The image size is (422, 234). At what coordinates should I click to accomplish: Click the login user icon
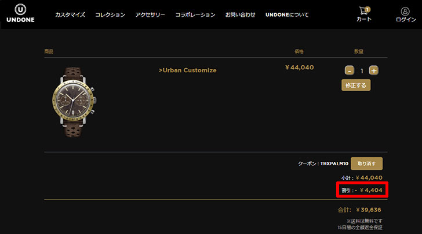click(x=405, y=11)
